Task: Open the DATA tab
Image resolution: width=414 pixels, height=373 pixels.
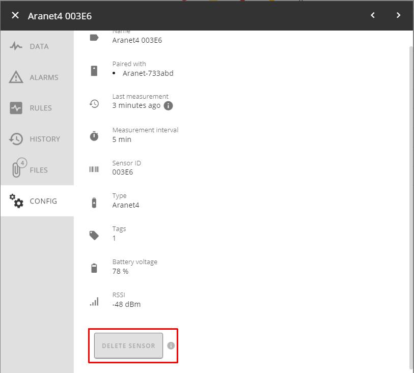Action: click(37, 46)
